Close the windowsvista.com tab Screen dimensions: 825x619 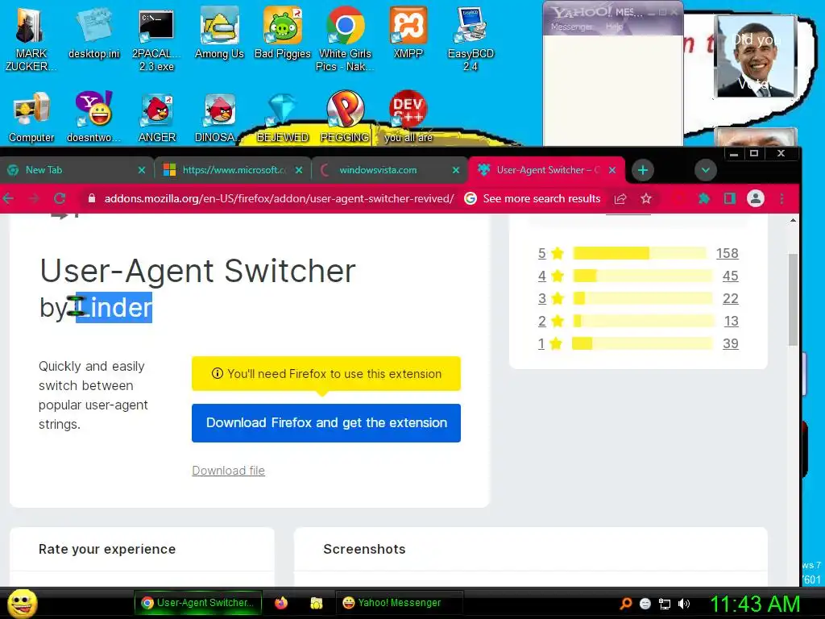tap(456, 170)
